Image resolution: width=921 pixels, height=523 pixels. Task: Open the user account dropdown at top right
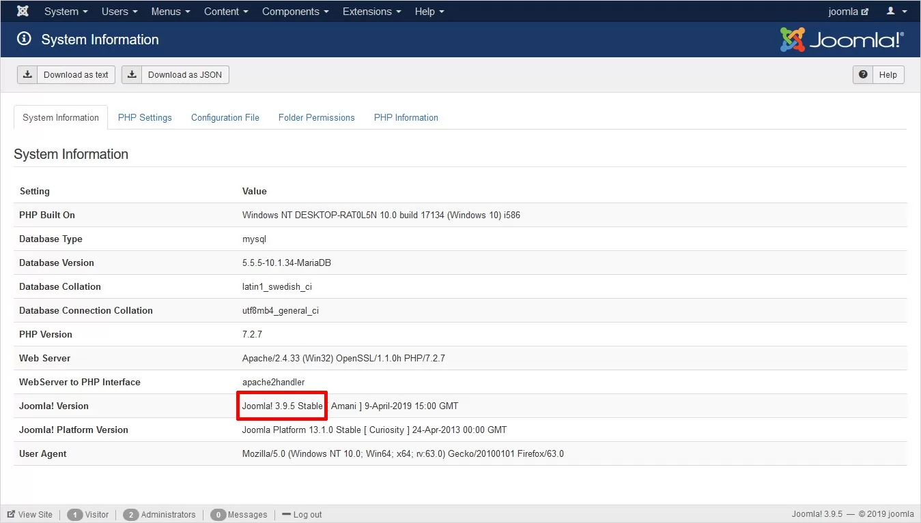[x=896, y=11]
